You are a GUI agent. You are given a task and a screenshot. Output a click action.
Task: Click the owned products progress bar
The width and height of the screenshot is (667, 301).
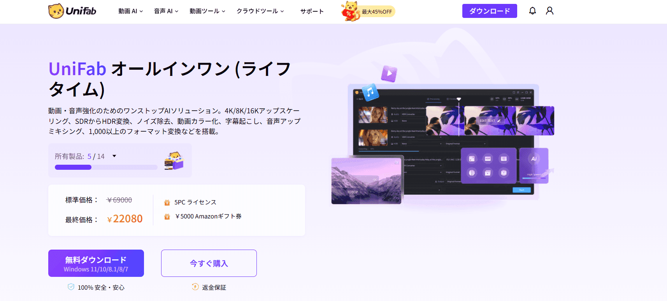click(106, 167)
